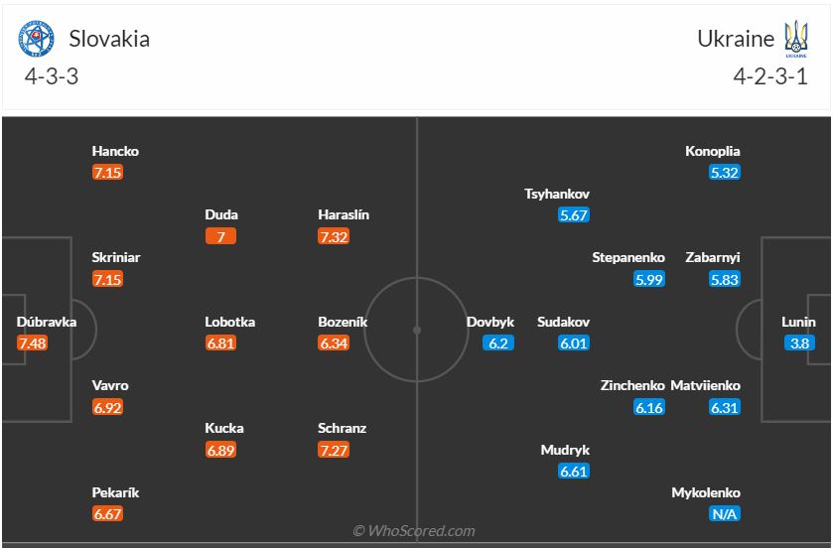Click player name Hancko
The image size is (833, 548).
pyautogui.click(x=115, y=151)
